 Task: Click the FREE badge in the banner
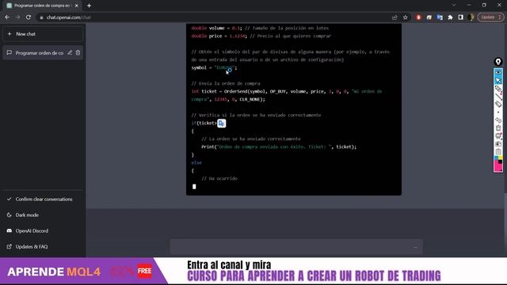pos(144,271)
